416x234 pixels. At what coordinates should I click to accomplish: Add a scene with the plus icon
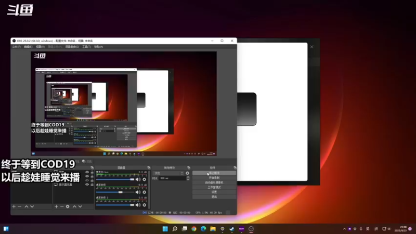(14, 206)
